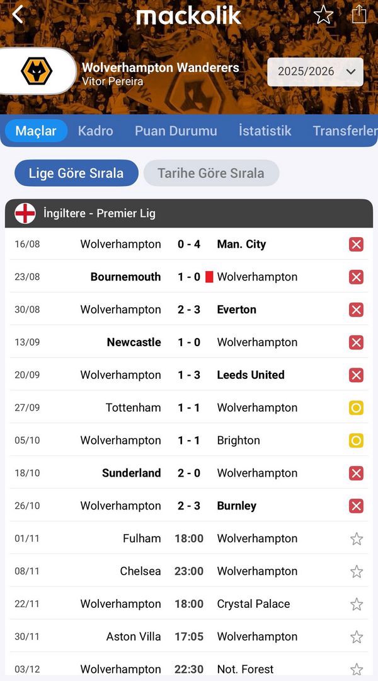Tap the share icon in header
Image resolution: width=378 pixels, height=681 pixels.
click(x=359, y=14)
